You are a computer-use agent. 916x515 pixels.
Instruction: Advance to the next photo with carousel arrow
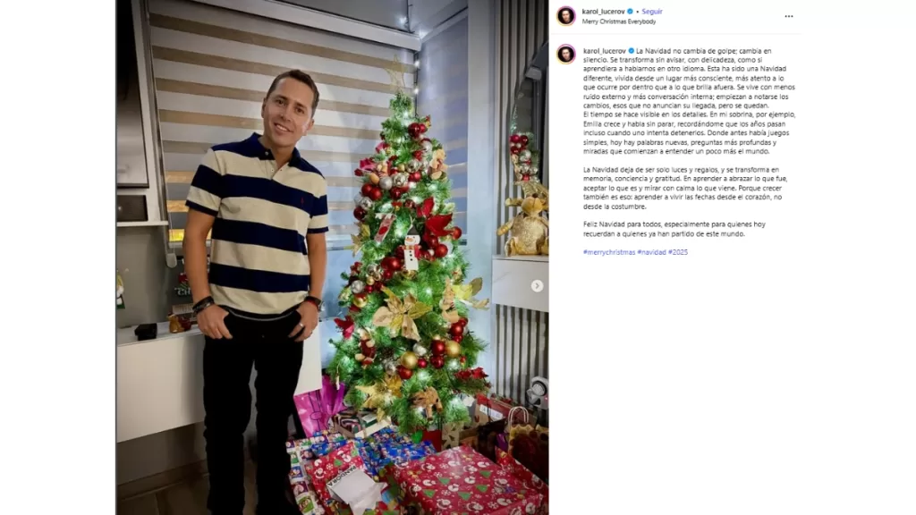537,285
